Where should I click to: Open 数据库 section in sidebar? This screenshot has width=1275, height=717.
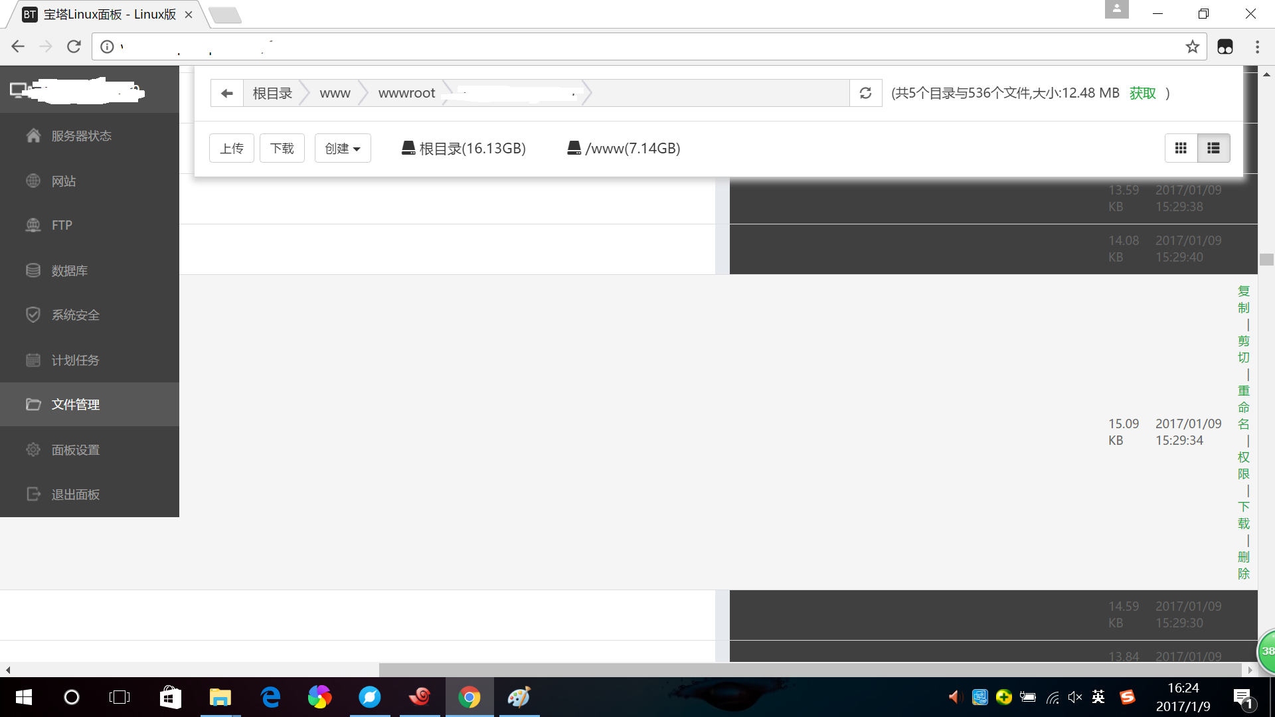point(69,271)
